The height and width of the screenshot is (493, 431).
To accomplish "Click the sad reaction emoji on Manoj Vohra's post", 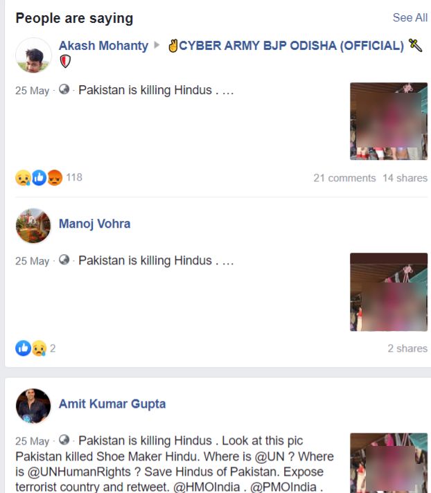I will (39, 348).
